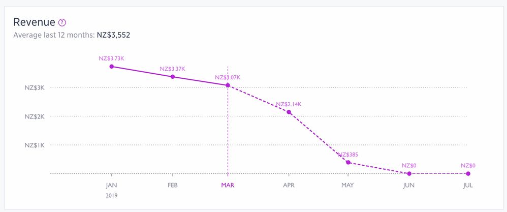Click the JUL axis label
This screenshot has height=212, width=507.
pyautogui.click(x=468, y=185)
